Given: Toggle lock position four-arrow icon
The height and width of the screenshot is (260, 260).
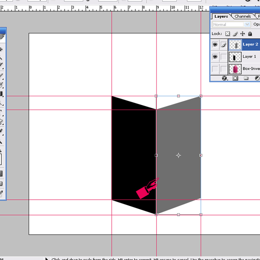Looking at the screenshot, I should click(x=243, y=34).
